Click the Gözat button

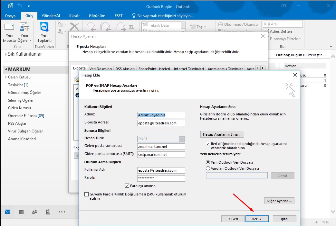(x=283, y=176)
